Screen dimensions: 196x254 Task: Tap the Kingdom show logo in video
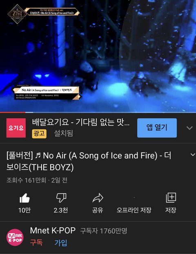pyautogui.click(x=17, y=14)
